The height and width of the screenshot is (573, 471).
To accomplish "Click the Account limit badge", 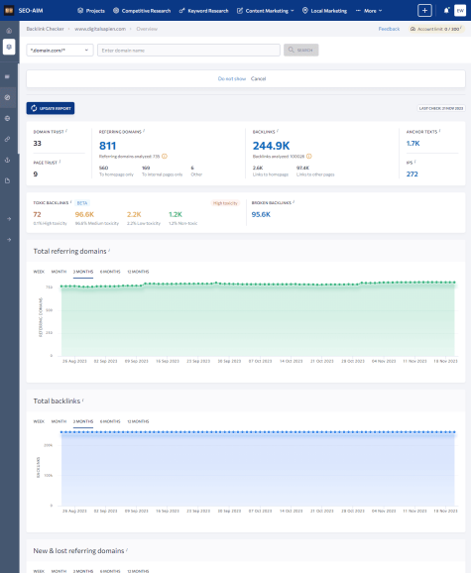I will (x=436, y=29).
